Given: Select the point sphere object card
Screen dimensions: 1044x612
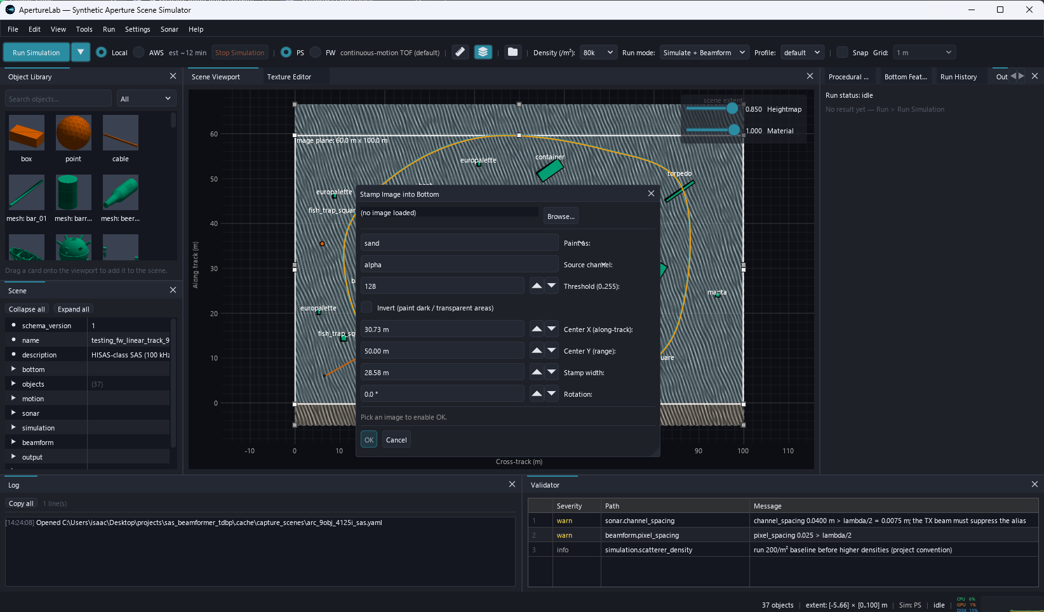Looking at the screenshot, I should pyautogui.click(x=74, y=132).
